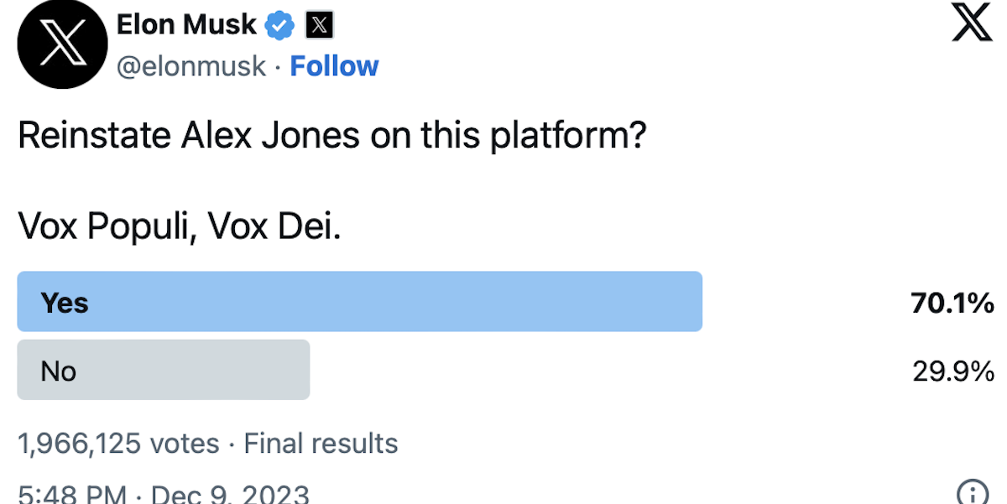Click the Reinstate Alex Jones question text

pyautogui.click(x=331, y=136)
